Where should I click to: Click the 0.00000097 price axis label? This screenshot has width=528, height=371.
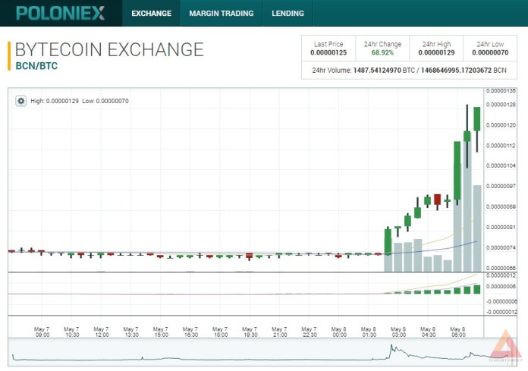tap(501, 186)
